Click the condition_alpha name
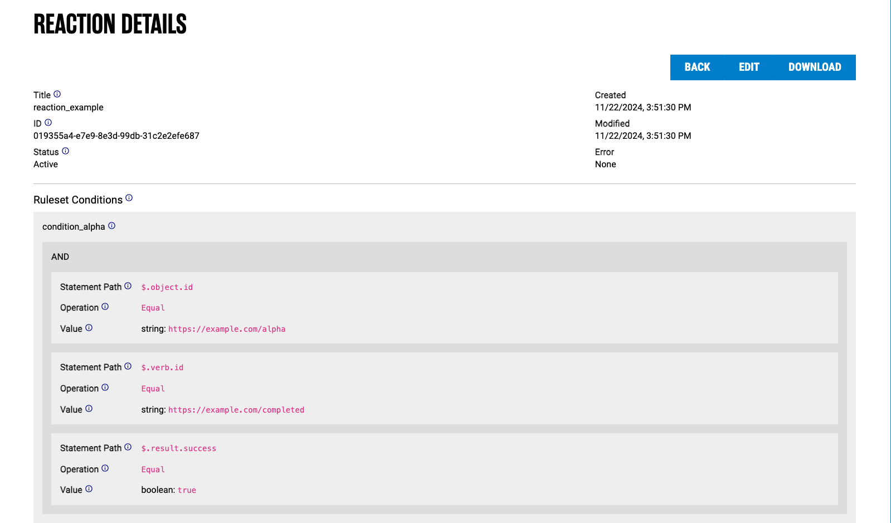This screenshot has height=523, width=891. [x=74, y=227]
